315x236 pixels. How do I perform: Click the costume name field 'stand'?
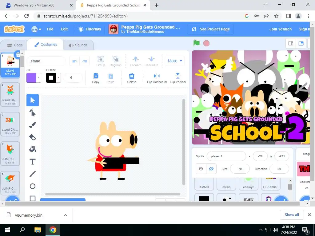click(46, 61)
